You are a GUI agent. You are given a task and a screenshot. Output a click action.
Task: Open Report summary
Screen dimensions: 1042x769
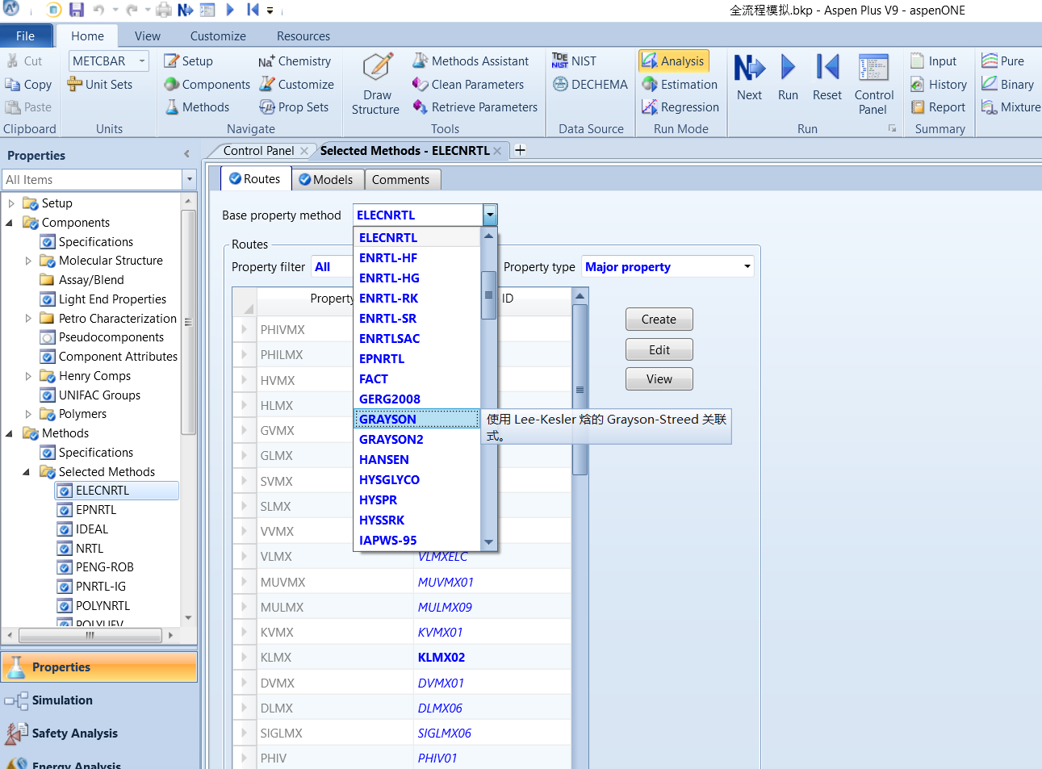click(937, 107)
